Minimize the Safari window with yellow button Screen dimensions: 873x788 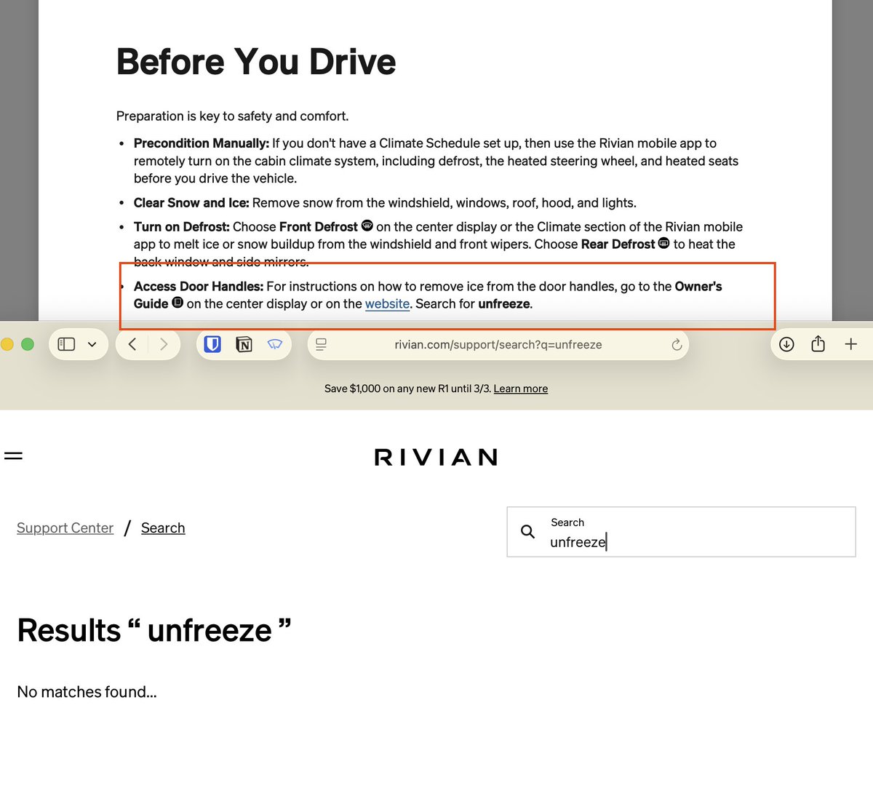tap(7, 344)
